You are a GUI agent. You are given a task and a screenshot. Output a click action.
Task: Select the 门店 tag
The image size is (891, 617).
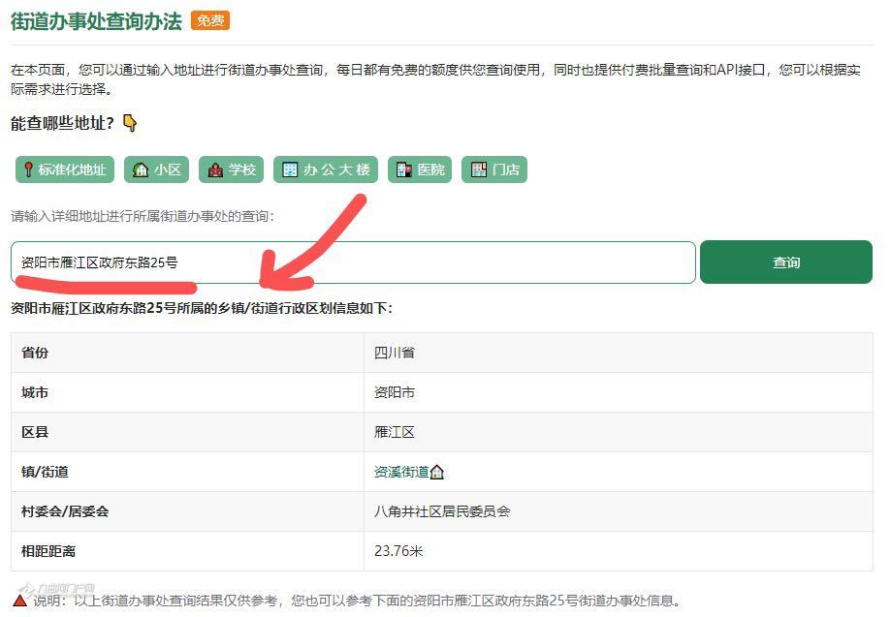[494, 170]
